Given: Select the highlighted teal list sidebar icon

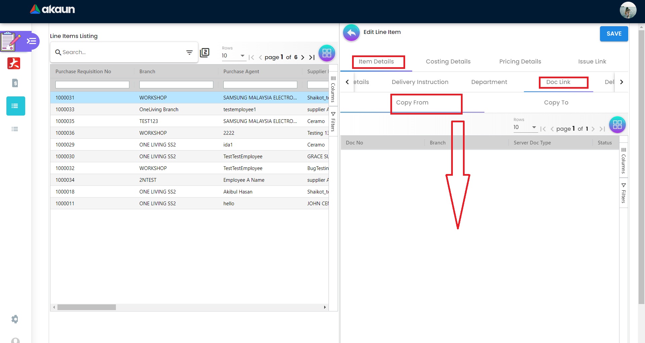Looking at the screenshot, I should [x=15, y=106].
